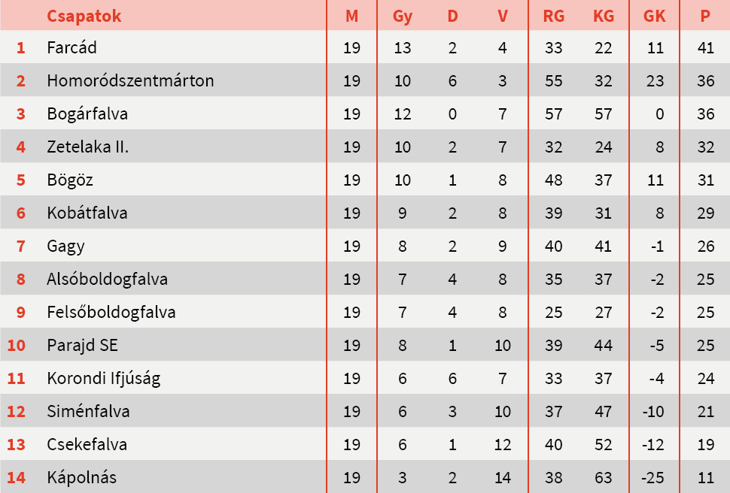The width and height of the screenshot is (730, 493).
Task: Select the Kápolnás team name
Action: coord(81,478)
